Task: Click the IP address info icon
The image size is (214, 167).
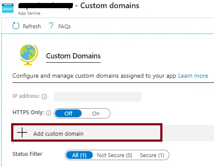Action: (x=44, y=97)
